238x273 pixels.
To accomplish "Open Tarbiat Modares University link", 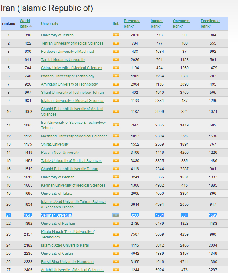I will (x=63, y=59).
